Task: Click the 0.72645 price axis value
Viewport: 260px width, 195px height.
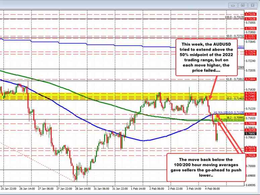Action: tap(250, 42)
